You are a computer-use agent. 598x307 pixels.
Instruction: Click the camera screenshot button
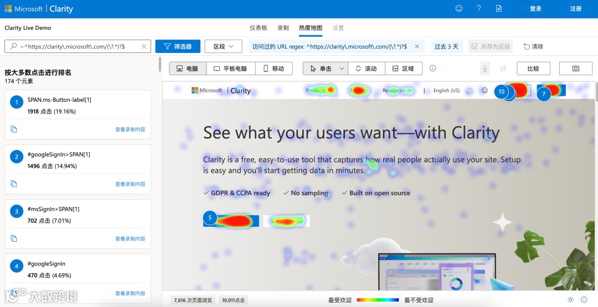(x=576, y=69)
